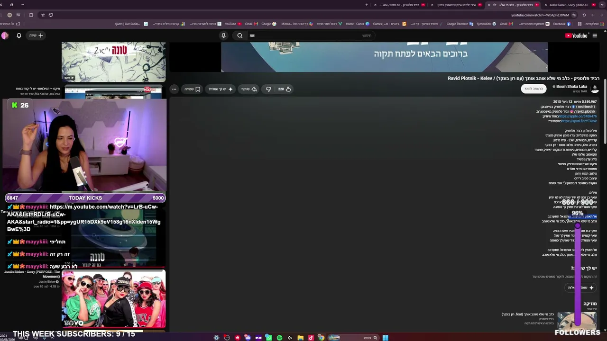The height and width of the screenshot is (341, 607).
Task: Open WhatsApp from the Windows taskbar
Action: pyautogui.click(x=269, y=338)
